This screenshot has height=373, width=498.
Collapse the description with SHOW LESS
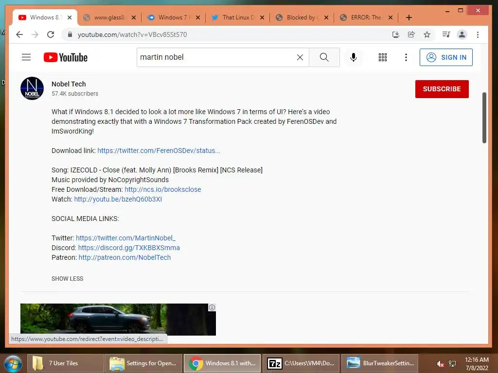67,278
